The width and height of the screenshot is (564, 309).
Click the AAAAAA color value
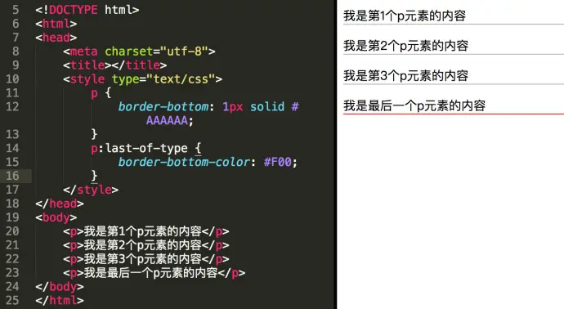pos(167,120)
